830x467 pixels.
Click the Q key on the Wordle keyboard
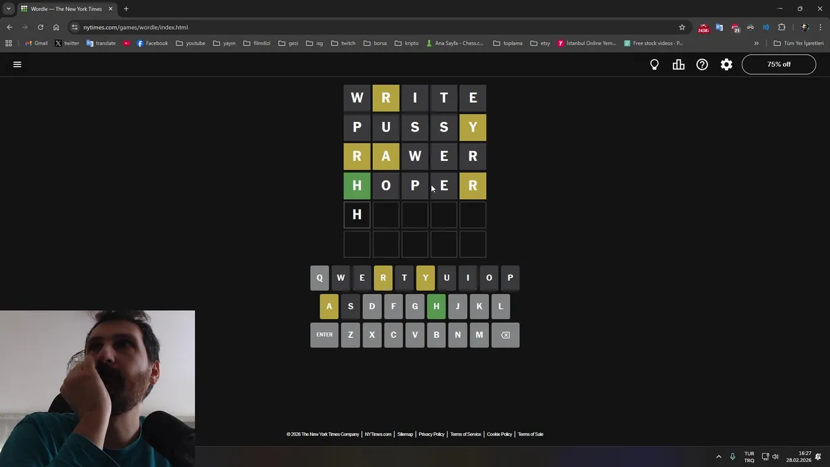(x=320, y=278)
